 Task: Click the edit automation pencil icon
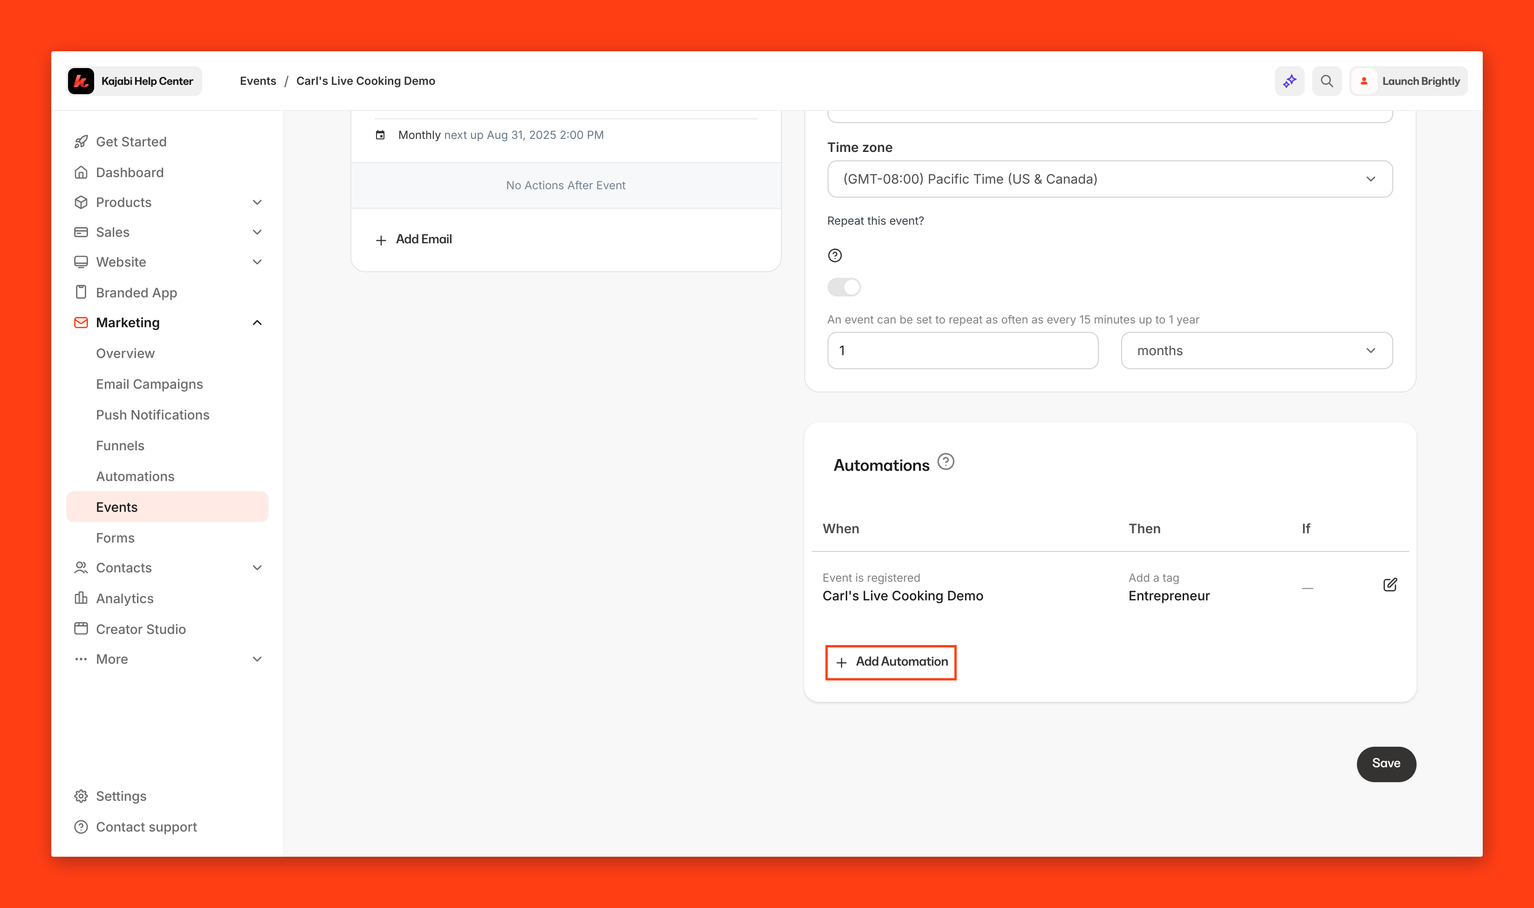tap(1390, 585)
